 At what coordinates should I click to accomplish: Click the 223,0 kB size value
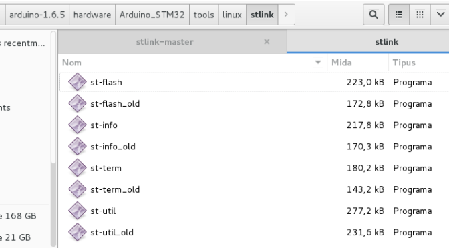point(365,82)
